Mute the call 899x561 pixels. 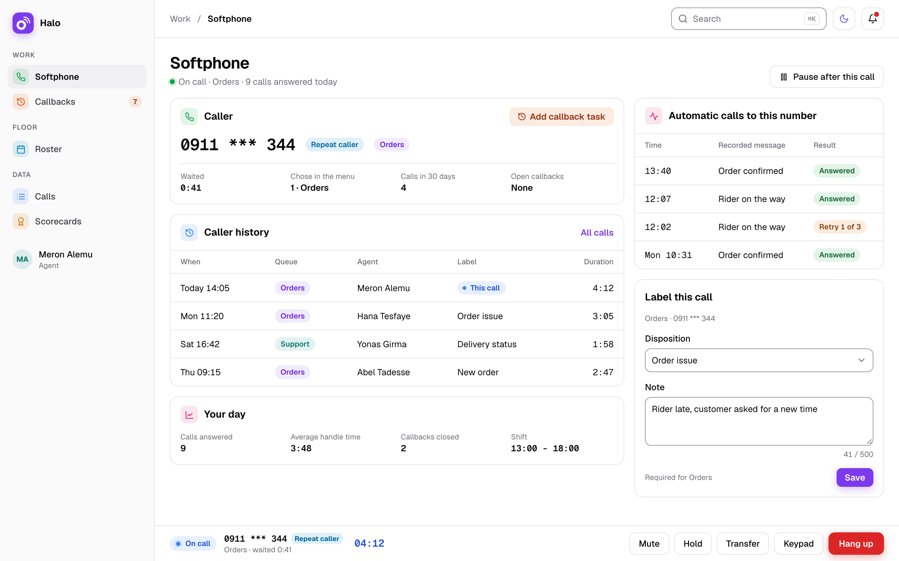[649, 544]
